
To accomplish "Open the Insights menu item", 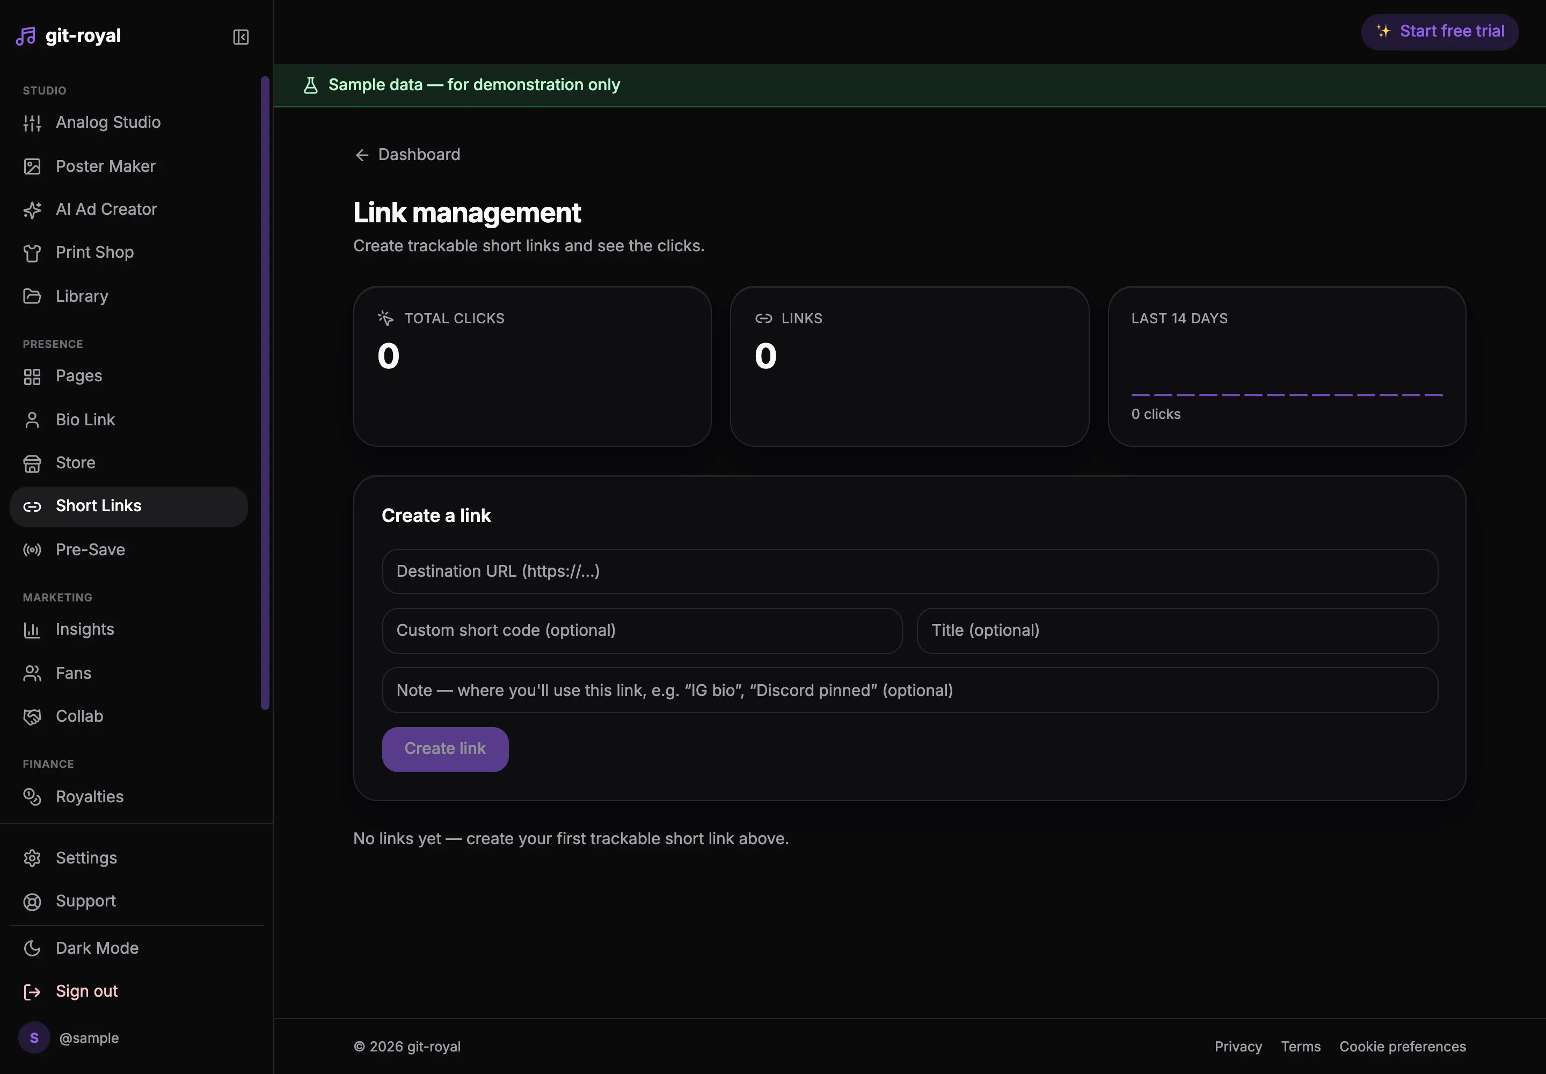I will pyautogui.click(x=128, y=629).
